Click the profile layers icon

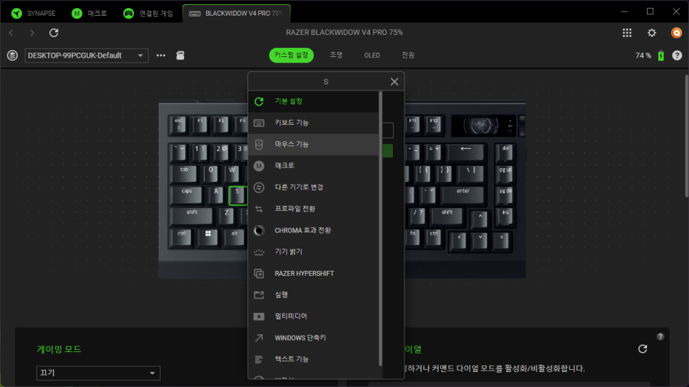coord(12,56)
